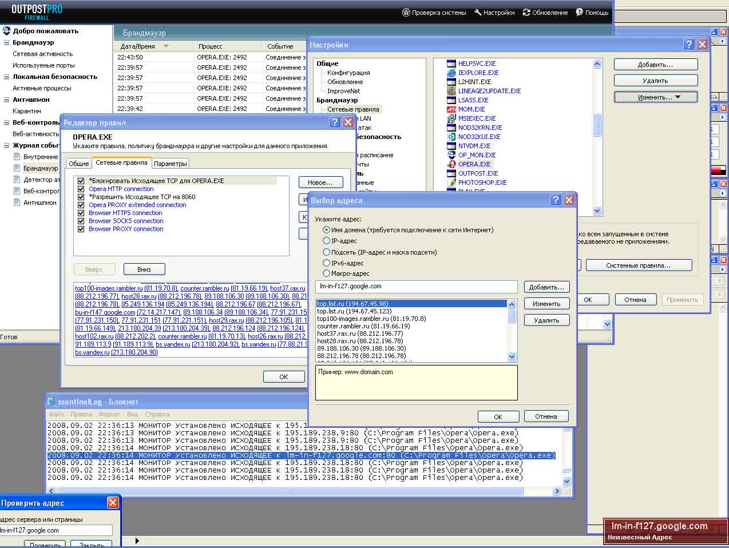Open system check in Outpost top bar
The image size is (729, 548).
pos(434,13)
